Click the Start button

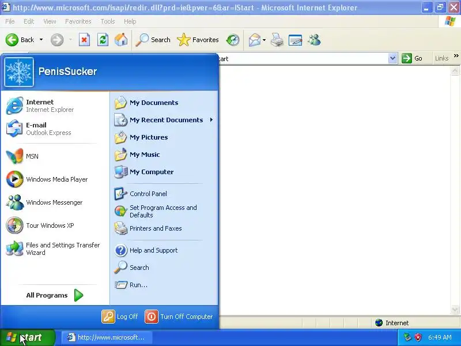(x=27, y=337)
